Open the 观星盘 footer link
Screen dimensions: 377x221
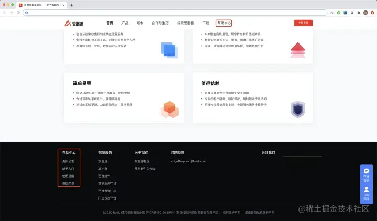(103, 161)
